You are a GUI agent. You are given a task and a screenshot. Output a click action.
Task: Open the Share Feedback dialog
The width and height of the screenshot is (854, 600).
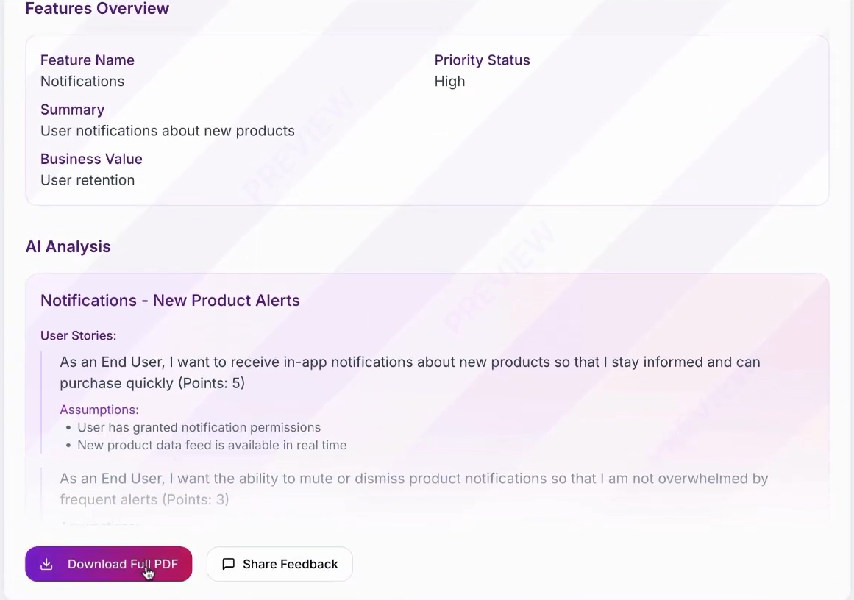click(x=280, y=564)
